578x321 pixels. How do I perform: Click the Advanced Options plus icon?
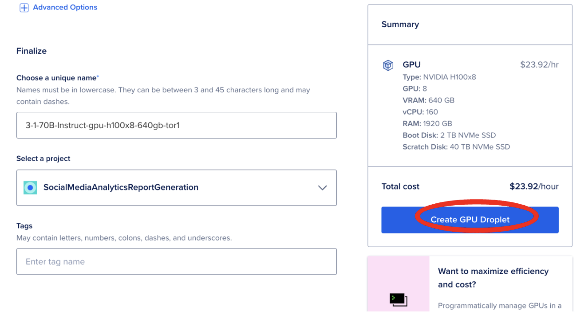[x=24, y=8]
